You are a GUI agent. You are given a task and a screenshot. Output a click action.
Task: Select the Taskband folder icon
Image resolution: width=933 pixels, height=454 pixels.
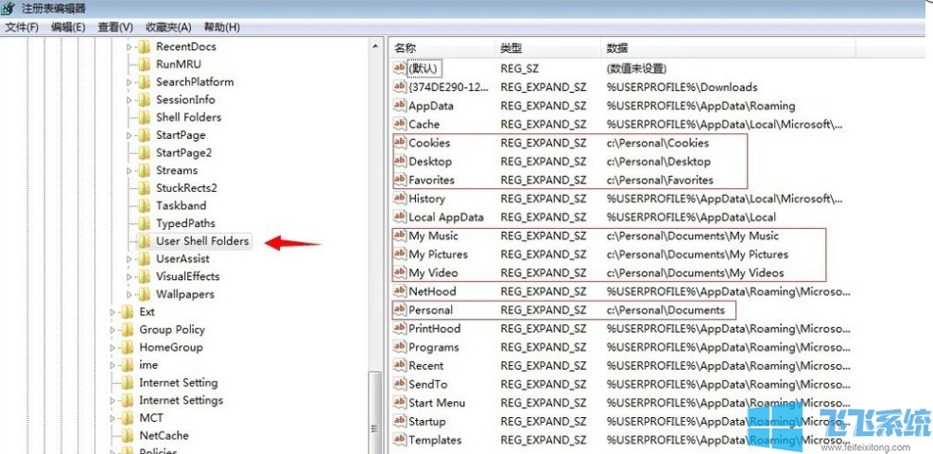144,206
